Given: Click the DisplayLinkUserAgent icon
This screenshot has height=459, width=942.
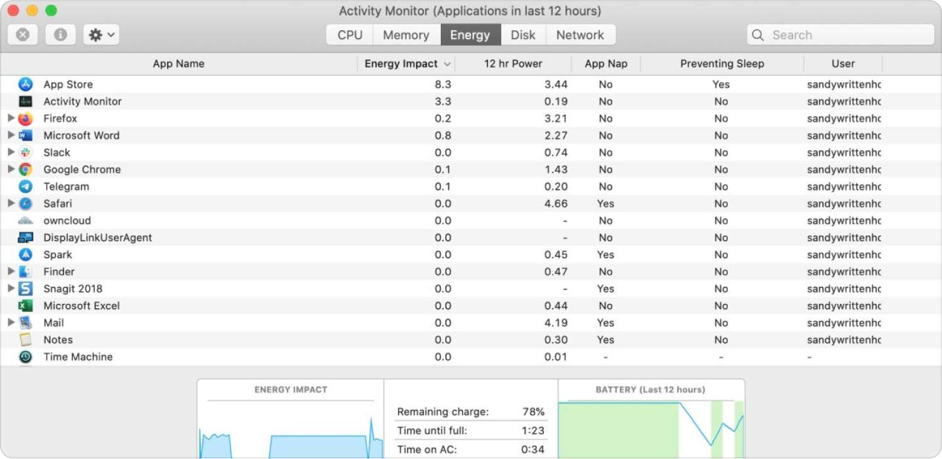Looking at the screenshot, I should pyautogui.click(x=25, y=237).
